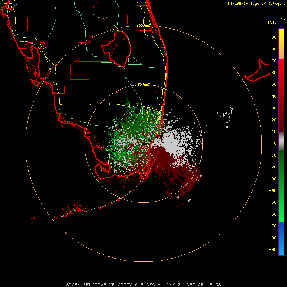Select the KAMX station identifier
The height and width of the screenshot is (287, 287).
point(169,285)
